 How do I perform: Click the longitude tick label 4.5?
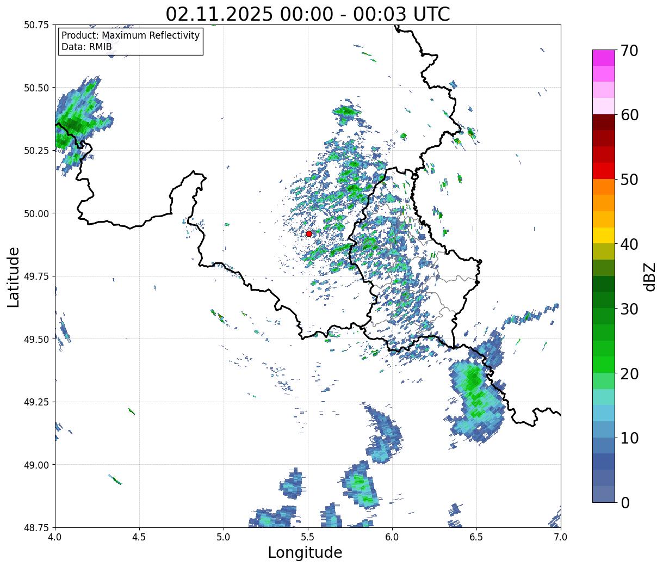[139, 537]
